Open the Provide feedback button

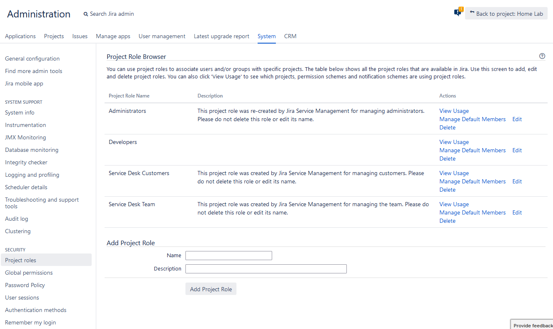[532, 325]
